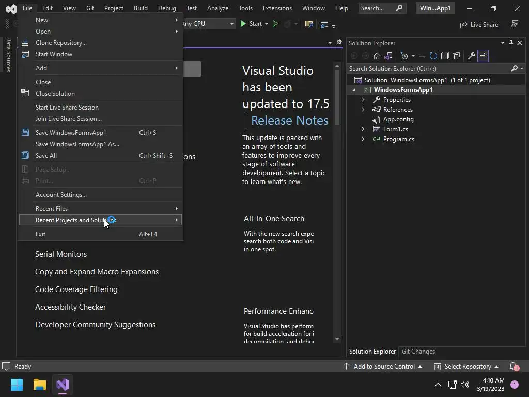
Task: Switch to the Solution Explorer bottom tab
Action: 372,352
